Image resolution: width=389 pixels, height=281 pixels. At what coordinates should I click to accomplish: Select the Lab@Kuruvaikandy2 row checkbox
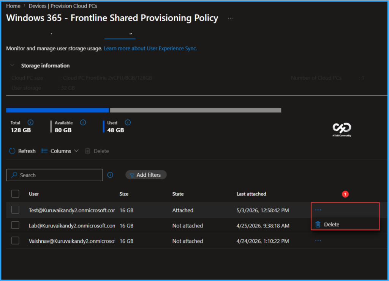pyautogui.click(x=15, y=225)
